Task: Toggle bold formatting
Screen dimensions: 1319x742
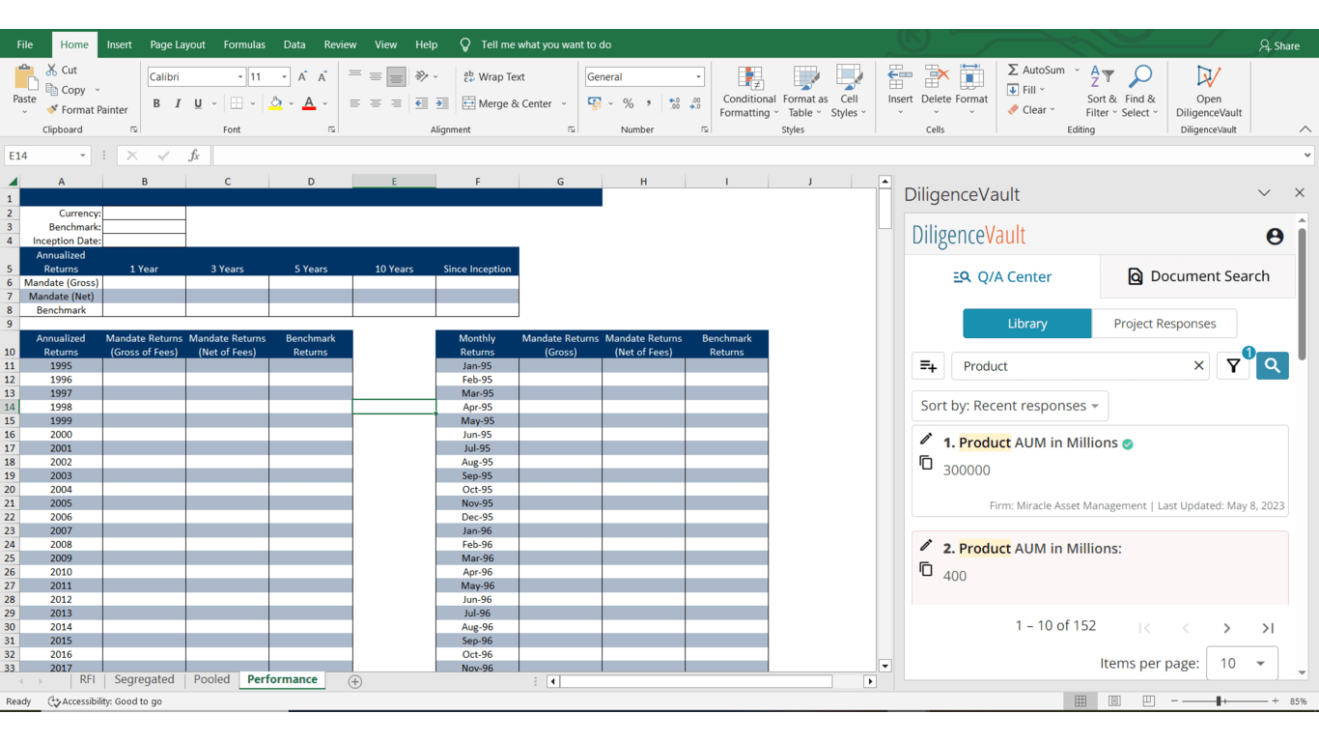Action: point(156,103)
